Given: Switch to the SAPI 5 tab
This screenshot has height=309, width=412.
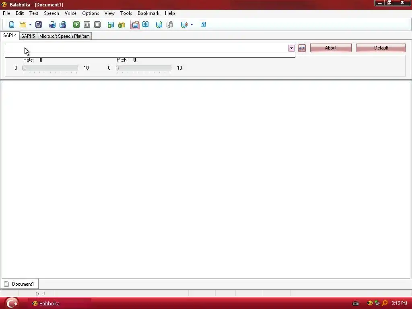Looking at the screenshot, I should pyautogui.click(x=28, y=36).
